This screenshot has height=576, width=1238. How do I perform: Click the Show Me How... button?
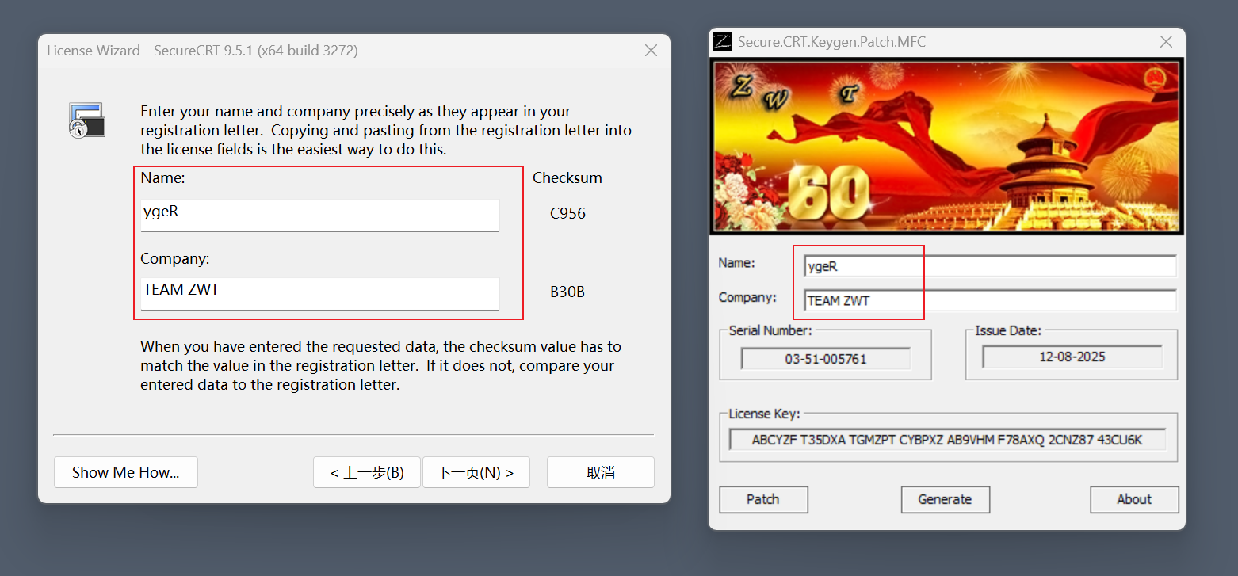(x=126, y=472)
